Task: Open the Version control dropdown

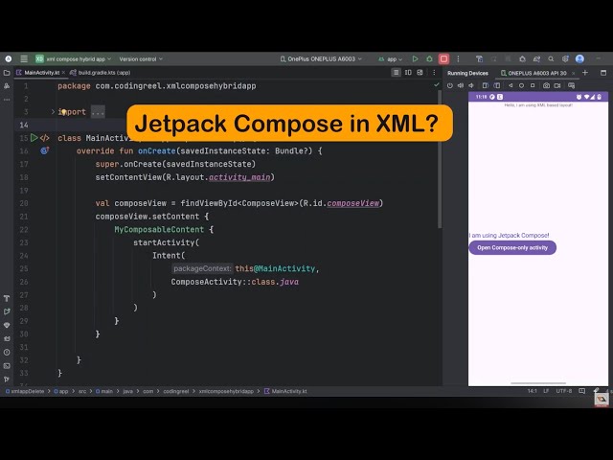Action: (141, 59)
